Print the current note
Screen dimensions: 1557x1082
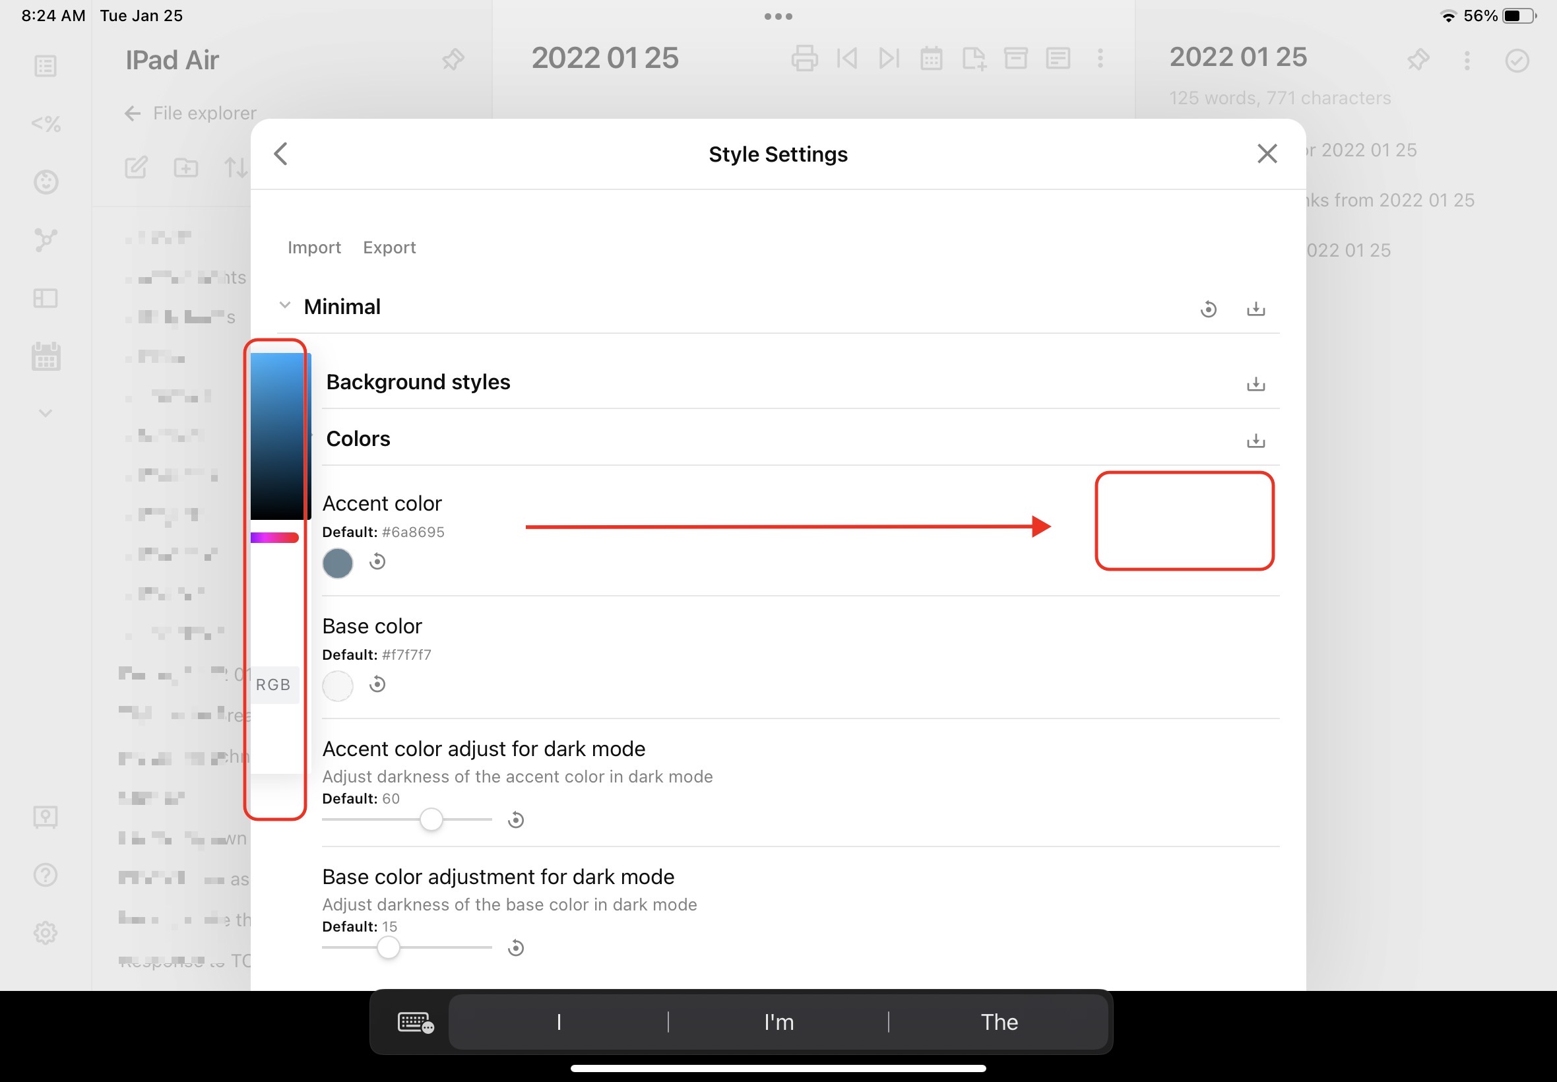tap(804, 58)
